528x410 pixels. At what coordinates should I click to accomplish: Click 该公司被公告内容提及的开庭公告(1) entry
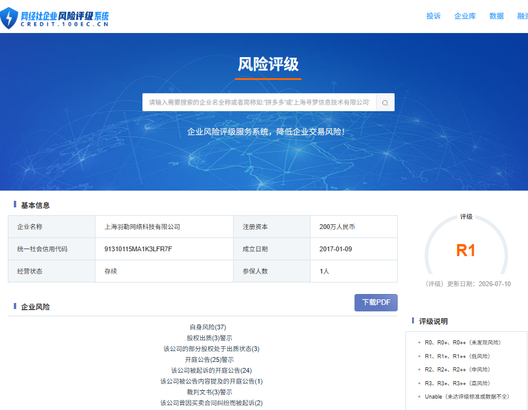click(x=211, y=381)
